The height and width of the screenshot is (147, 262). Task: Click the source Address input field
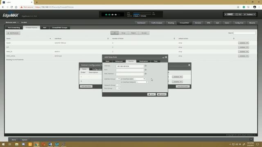coord(130,66)
